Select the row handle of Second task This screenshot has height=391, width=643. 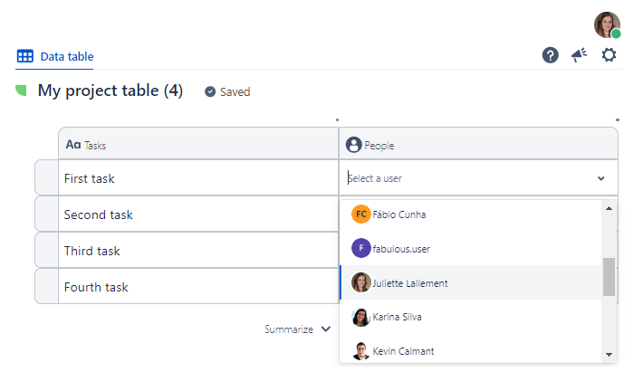[x=46, y=215]
